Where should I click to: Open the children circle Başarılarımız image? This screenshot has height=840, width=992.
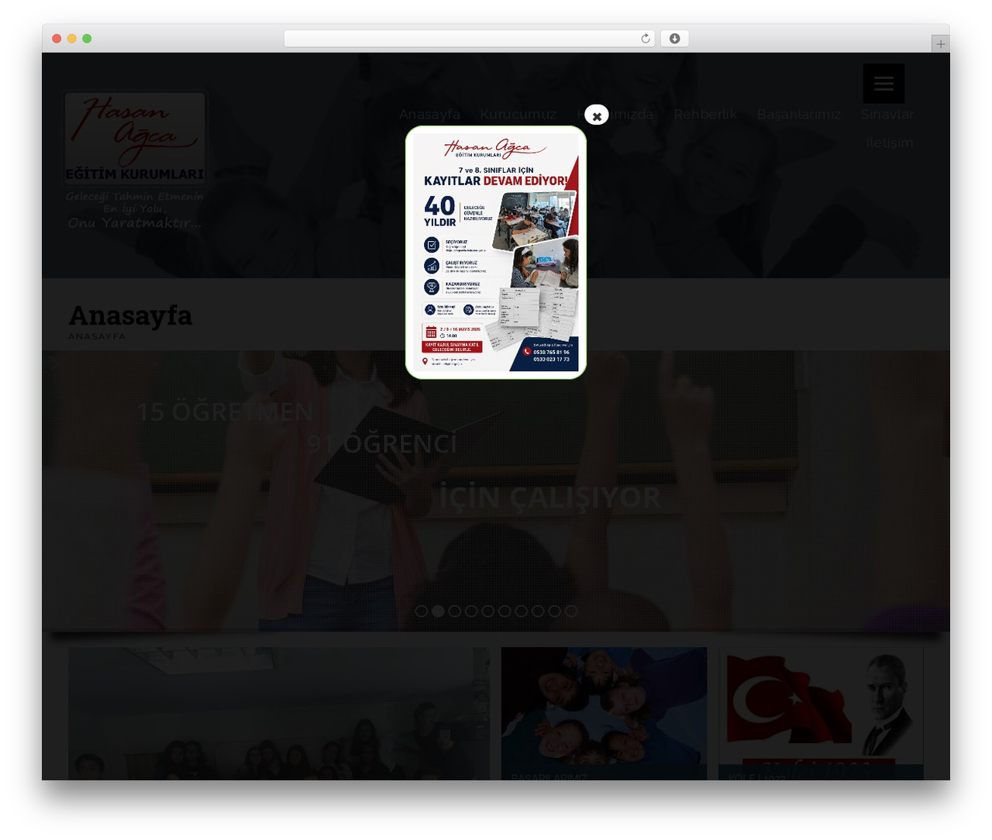coord(604,713)
